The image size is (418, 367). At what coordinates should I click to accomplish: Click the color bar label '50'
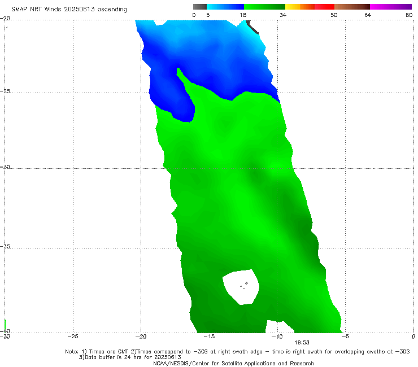click(x=334, y=15)
